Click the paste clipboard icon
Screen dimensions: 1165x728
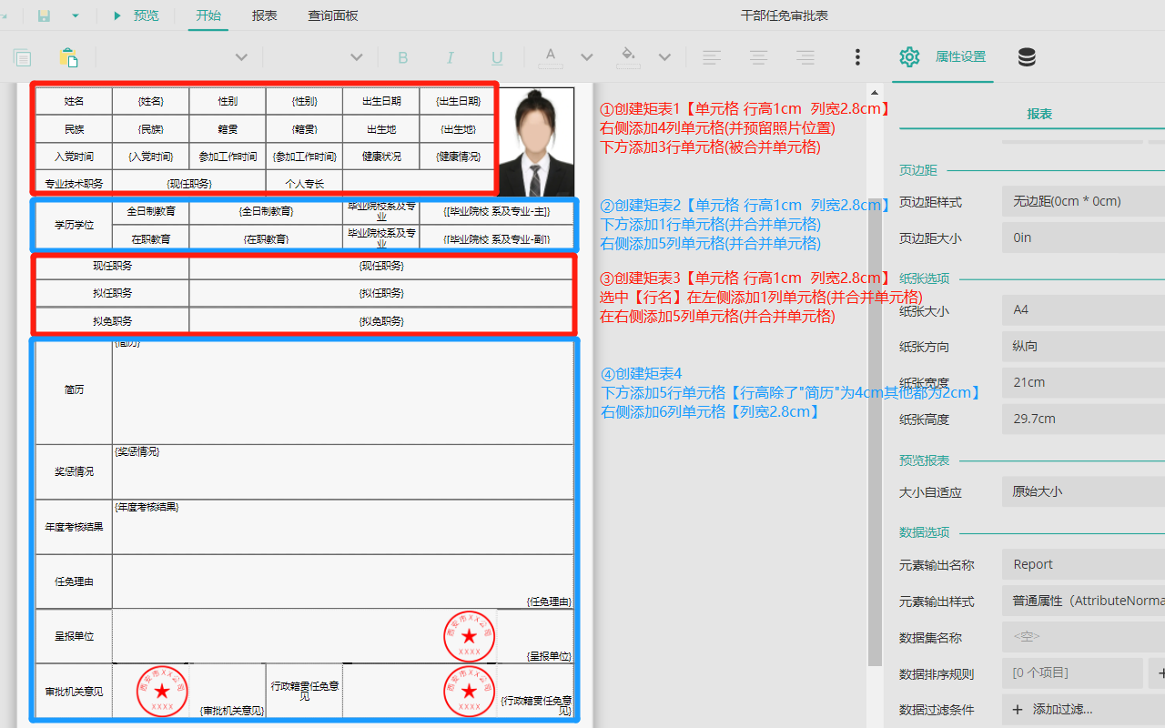[x=68, y=57]
